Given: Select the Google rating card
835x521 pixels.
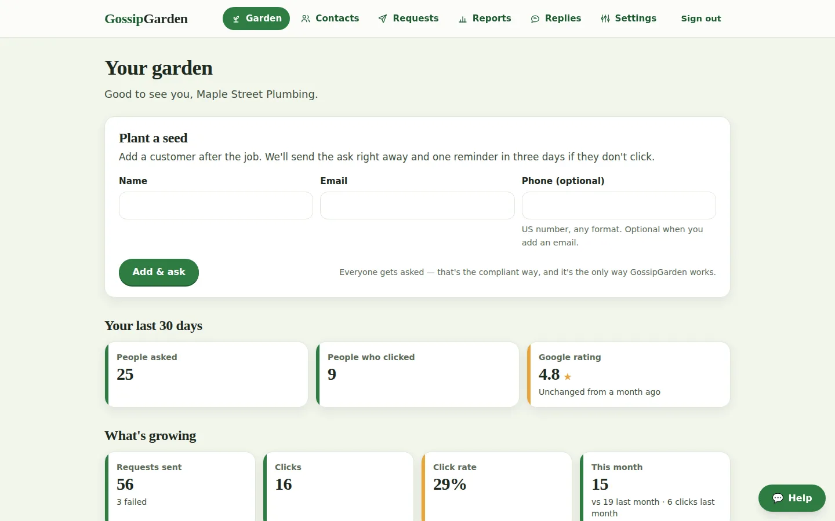Looking at the screenshot, I should pyautogui.click(x=629, y=375).
